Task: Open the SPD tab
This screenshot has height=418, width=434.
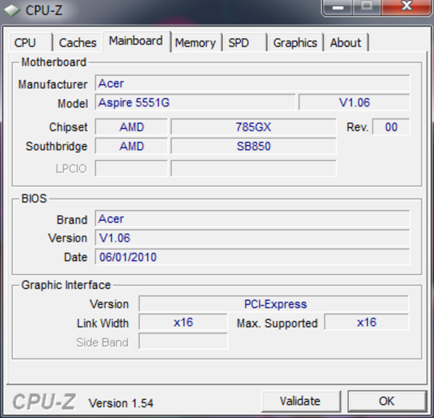Action: [245, 42]
